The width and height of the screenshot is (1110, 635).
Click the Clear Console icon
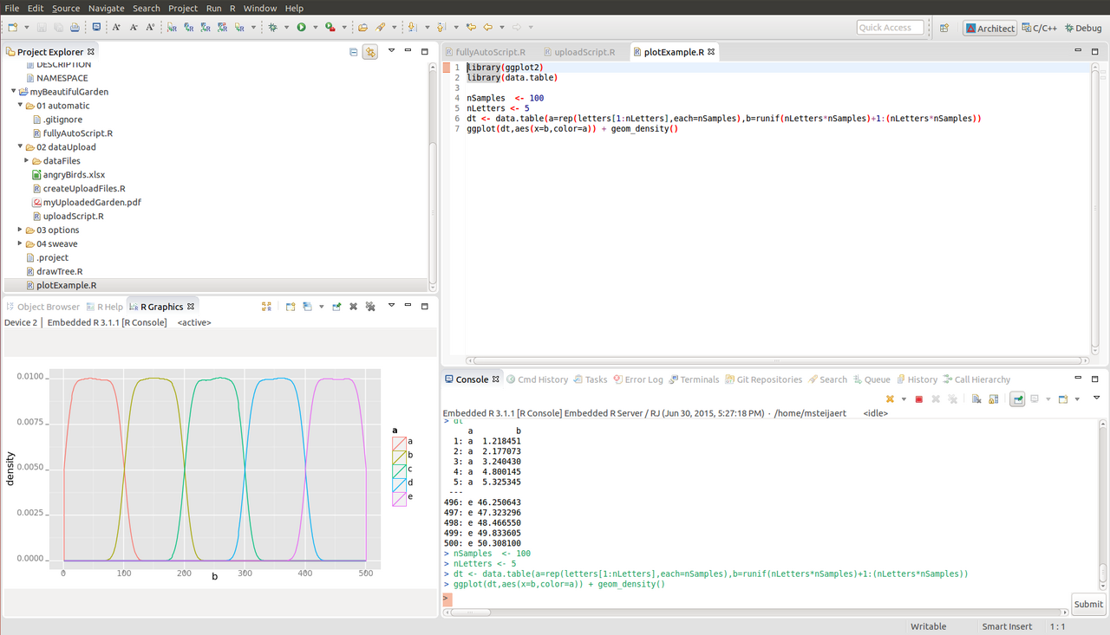[x=976, y=398]
